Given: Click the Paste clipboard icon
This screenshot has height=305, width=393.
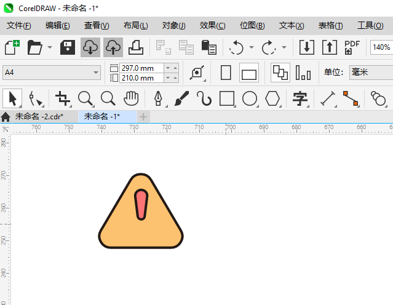Looking at the screenshot, I should coord(208,47).
